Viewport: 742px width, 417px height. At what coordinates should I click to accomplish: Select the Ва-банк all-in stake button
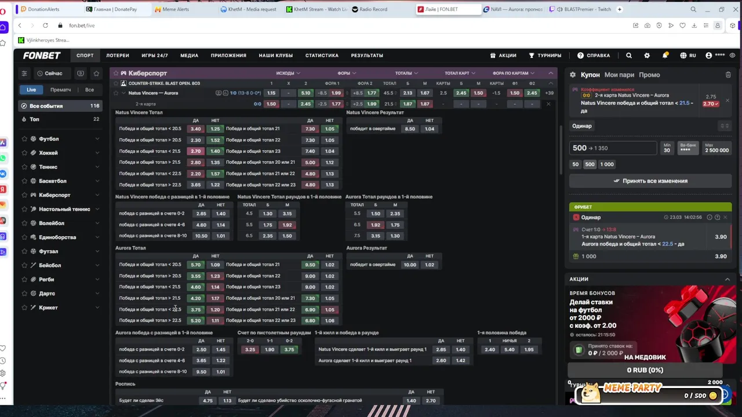[x=688, y=148]
